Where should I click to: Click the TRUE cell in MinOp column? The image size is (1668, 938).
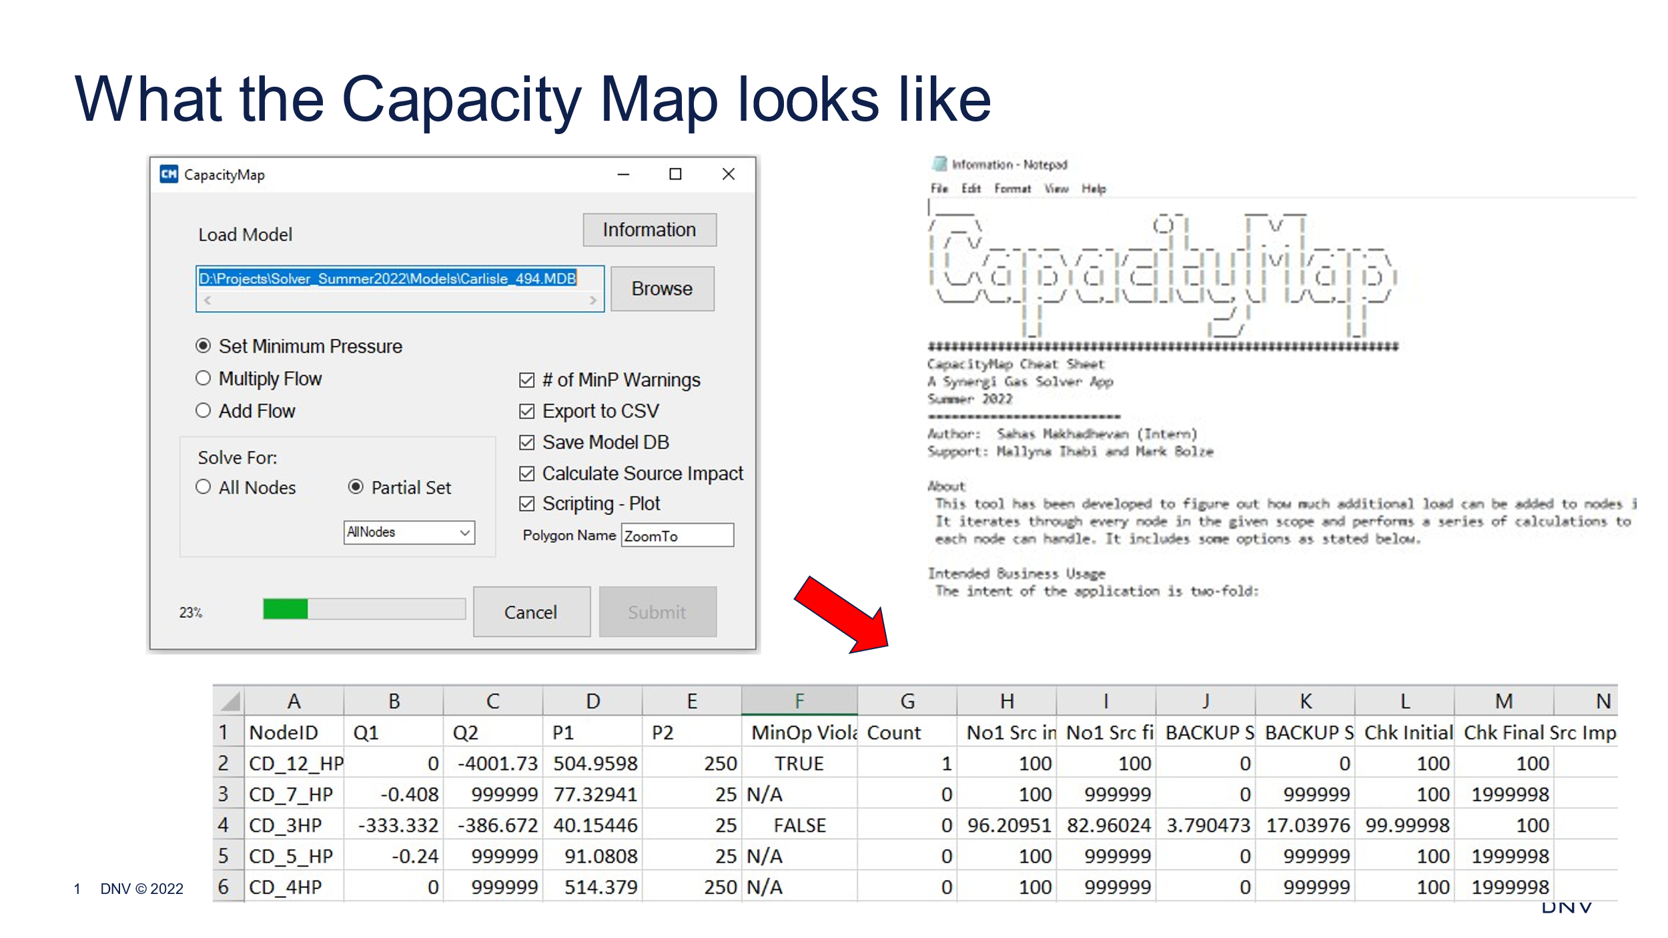pos(799,763)
